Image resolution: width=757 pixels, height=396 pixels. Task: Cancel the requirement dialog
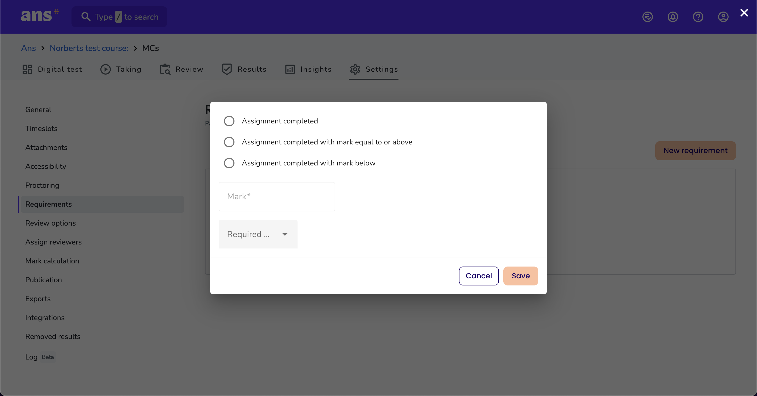tap(479, 276)
